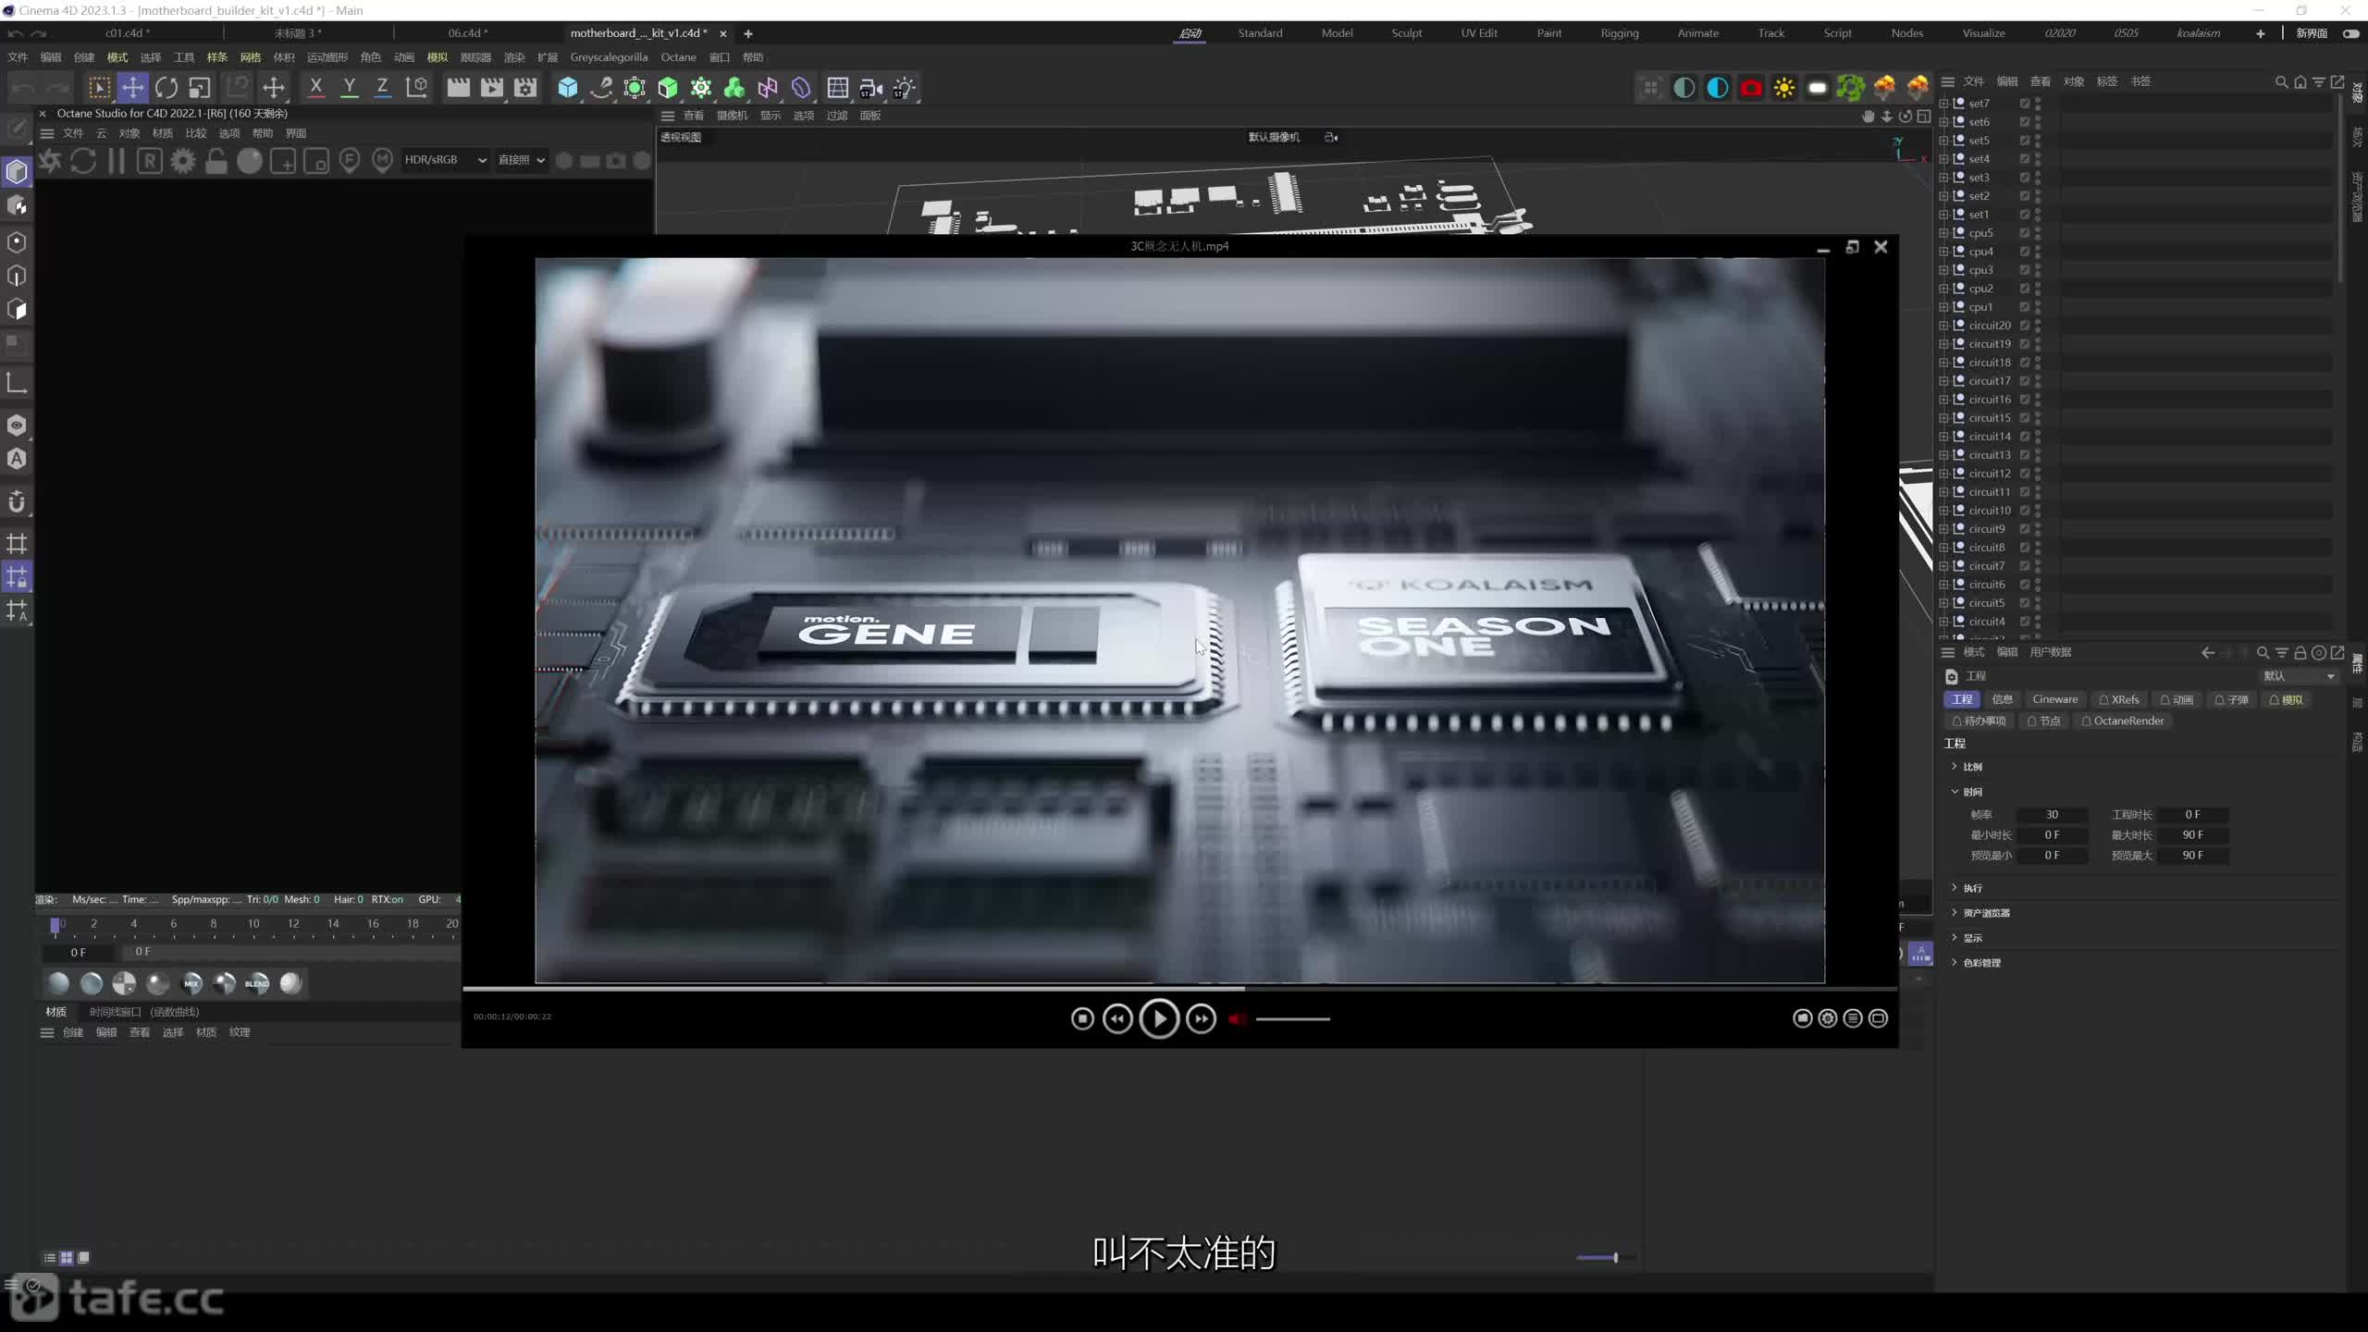Open the Greyscalegorilla menu

pyautogui.click(x=609, y=57)
